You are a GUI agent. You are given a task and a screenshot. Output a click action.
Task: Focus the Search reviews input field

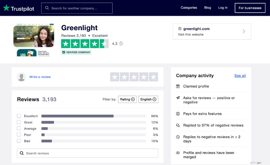click(88, 153)
